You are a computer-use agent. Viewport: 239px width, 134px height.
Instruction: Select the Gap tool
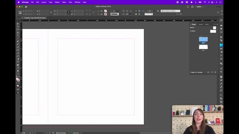[18, 29]
